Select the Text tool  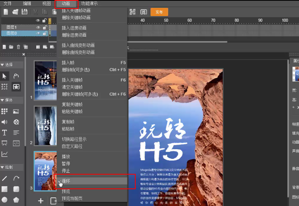click(4, 133)
